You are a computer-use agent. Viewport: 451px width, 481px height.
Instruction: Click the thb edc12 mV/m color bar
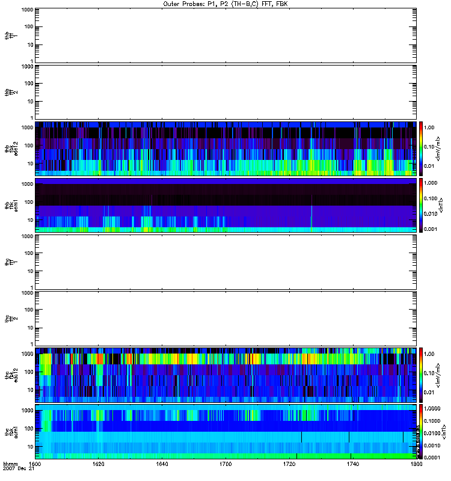422,148
